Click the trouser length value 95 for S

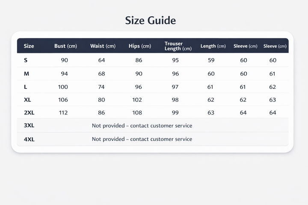(x=175, y=60)
